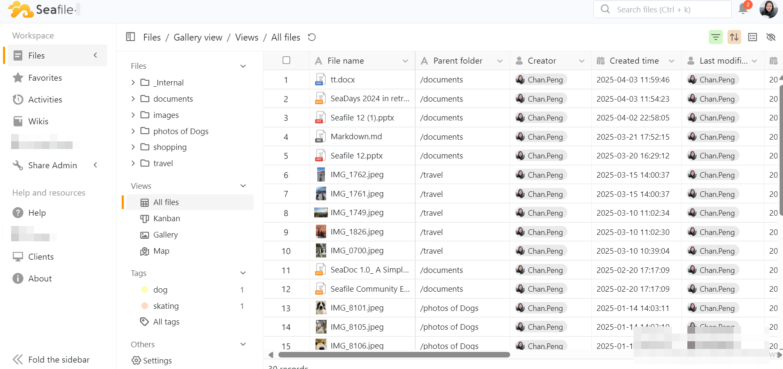Viewport: 783px width, 369px height.
Task: Select the yellow dog tag
Action: tap(160, 290)
